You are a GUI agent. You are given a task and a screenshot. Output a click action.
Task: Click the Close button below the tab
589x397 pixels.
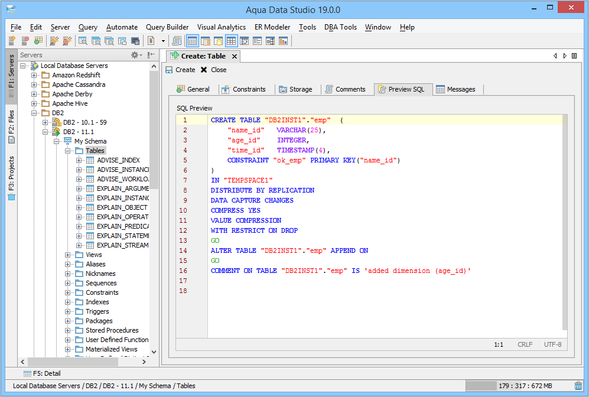click(213, 70)
